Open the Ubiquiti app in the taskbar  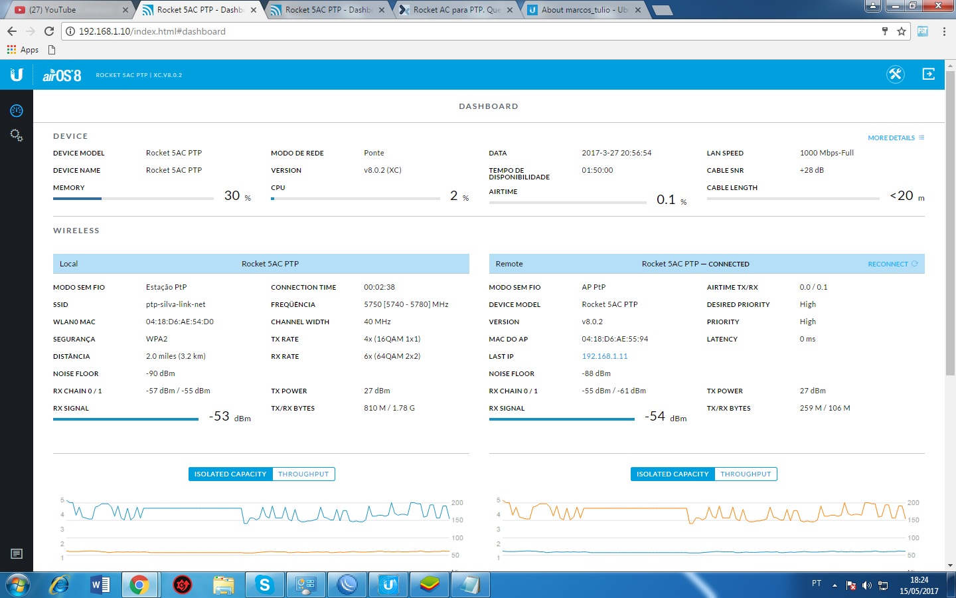(x=388, y=585)
